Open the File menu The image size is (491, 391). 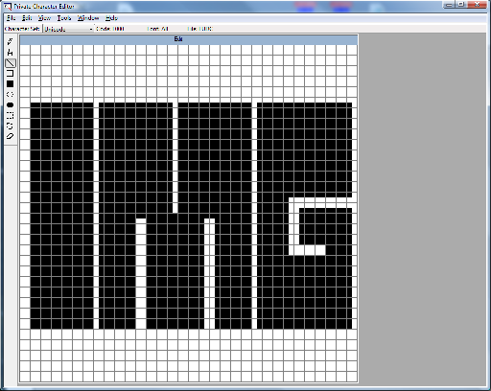click(12, 18)
